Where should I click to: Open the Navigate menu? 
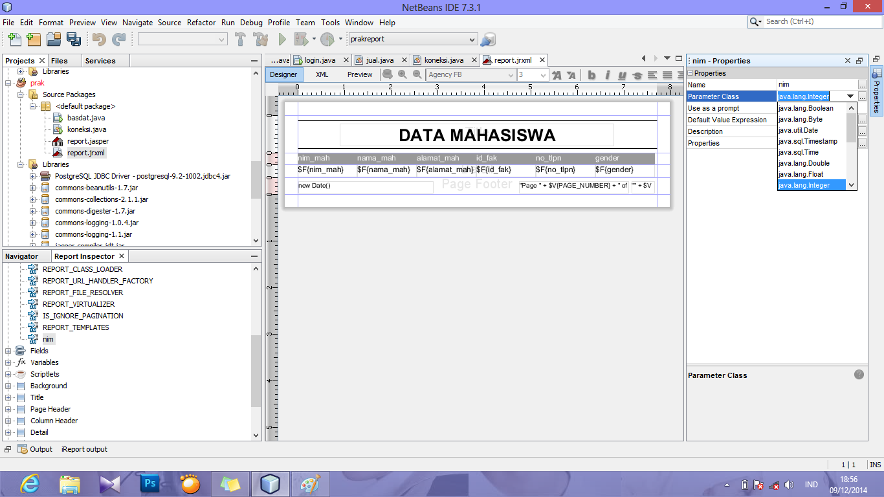pyautogui.click(x=137, y=22)
